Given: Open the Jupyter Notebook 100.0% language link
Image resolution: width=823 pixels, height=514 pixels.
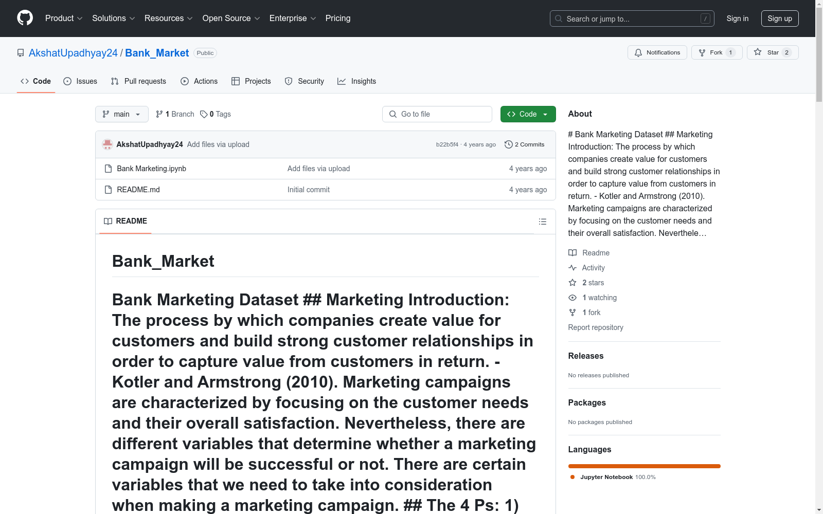Looking at the screenshot, I should [x=613, y=477].
